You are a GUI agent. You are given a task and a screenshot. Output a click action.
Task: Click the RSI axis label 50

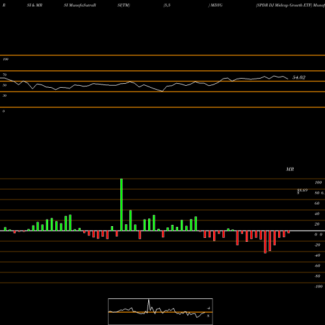pos(5,85)
